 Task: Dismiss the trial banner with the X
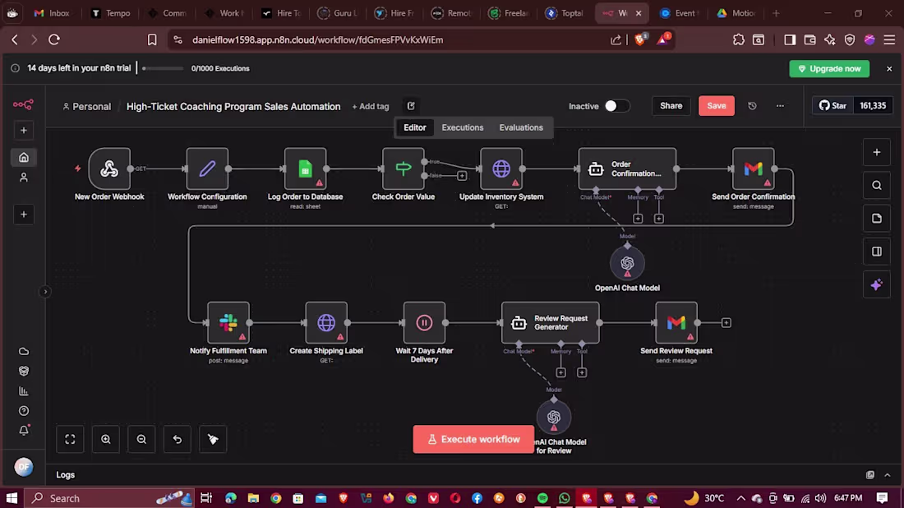tap(889, 68)
